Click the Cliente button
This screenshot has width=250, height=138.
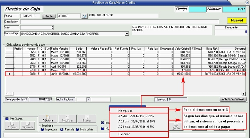coord(49,16)
